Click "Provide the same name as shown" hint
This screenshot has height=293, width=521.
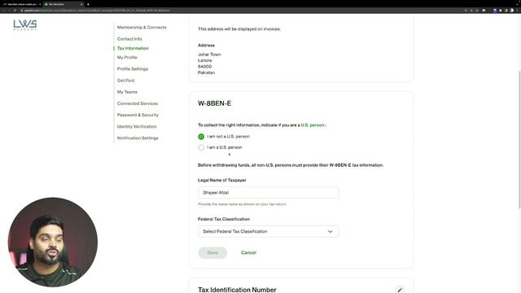click(242, 204)
